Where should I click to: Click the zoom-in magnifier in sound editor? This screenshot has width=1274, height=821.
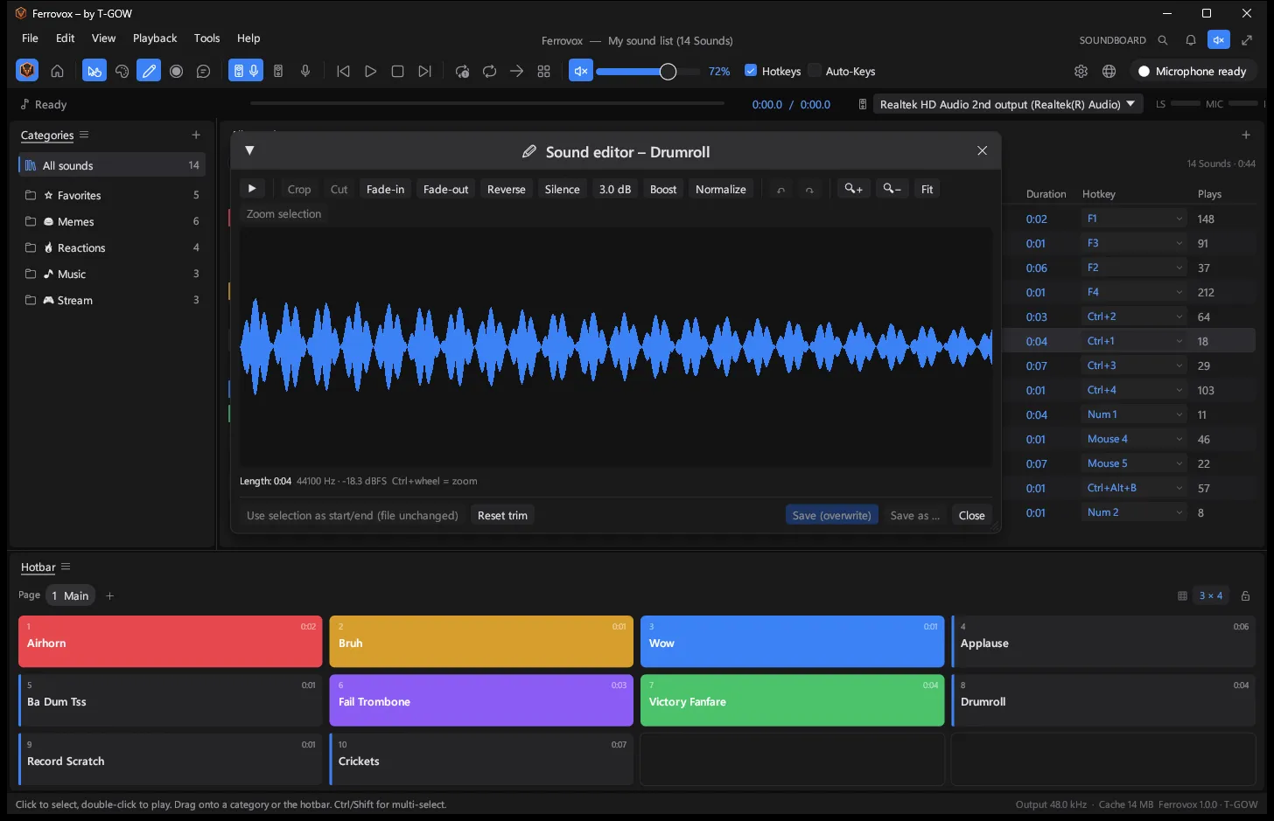coord(853,189)
